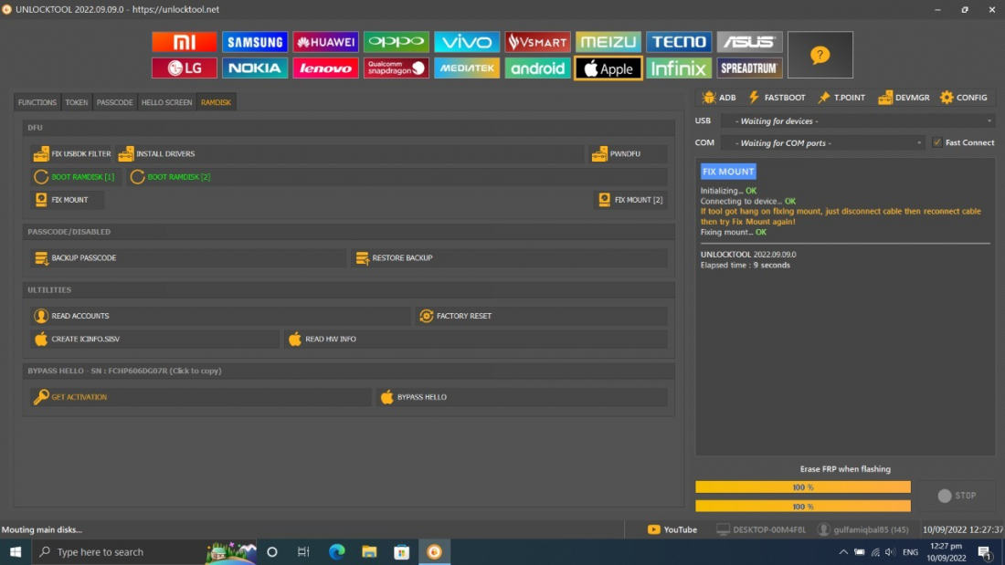Copy serial number from BYPASS HELLO header

click(x=124, y=371)
